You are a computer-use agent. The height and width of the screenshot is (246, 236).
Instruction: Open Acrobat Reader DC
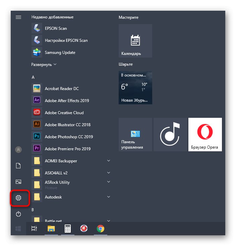[x=71, y=88]
